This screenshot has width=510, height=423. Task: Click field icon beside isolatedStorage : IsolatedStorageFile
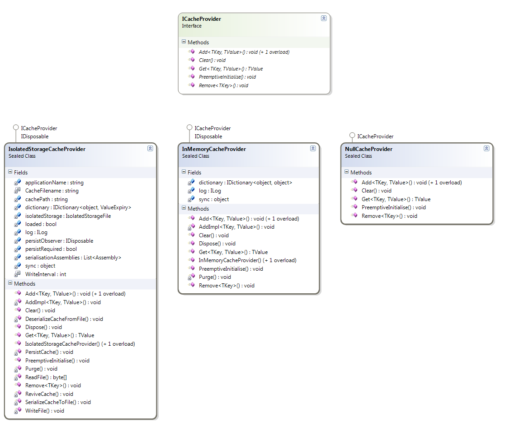coord(18,216)
